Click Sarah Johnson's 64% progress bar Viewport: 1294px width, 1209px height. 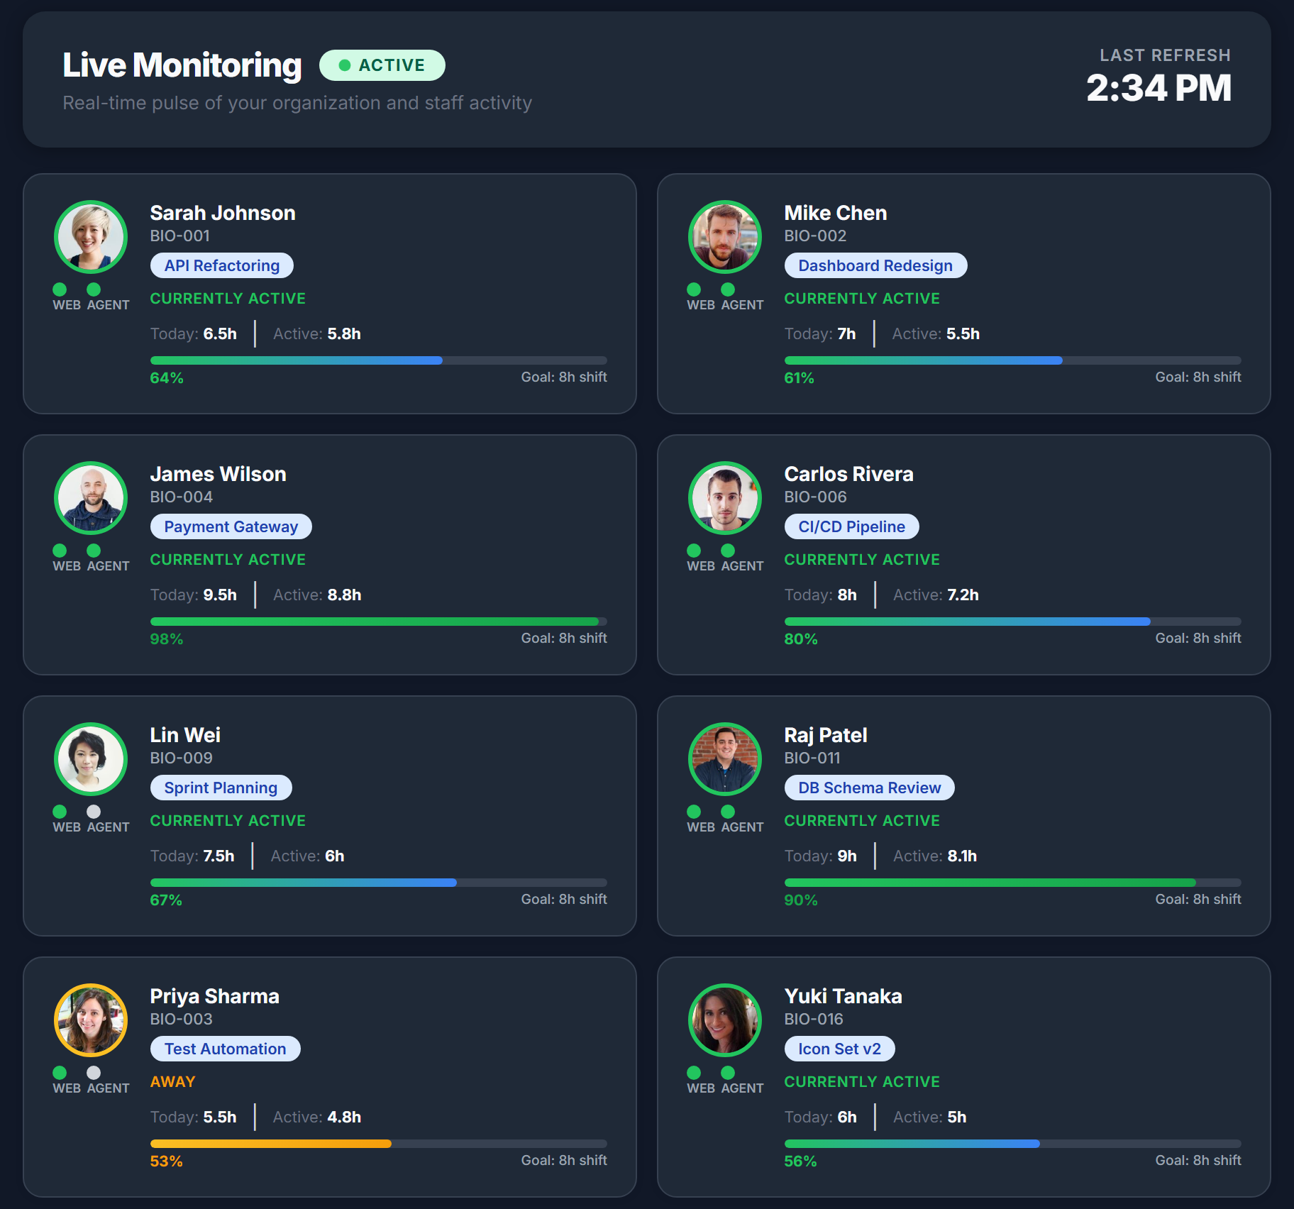pyautogui.click(x=379, y=360)
